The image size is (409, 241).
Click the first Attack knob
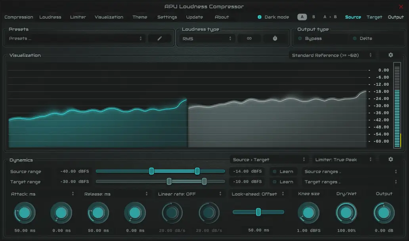pos(25,213)
